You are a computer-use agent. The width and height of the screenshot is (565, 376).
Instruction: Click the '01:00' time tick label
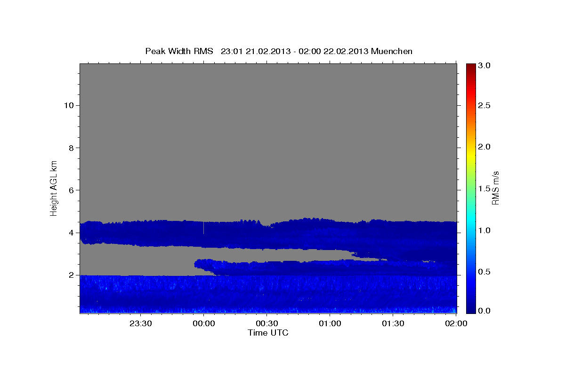point(330,323)
